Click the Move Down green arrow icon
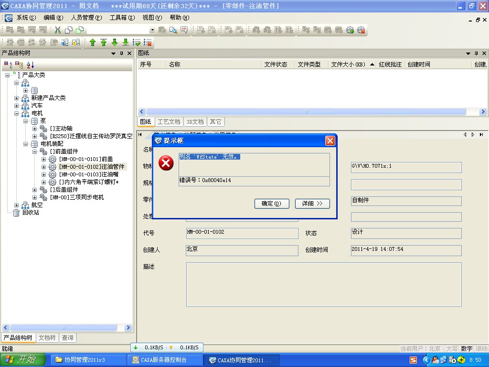The width and height of the screenshot is (489, 367). pyautogui.click(x=115, y=42)
